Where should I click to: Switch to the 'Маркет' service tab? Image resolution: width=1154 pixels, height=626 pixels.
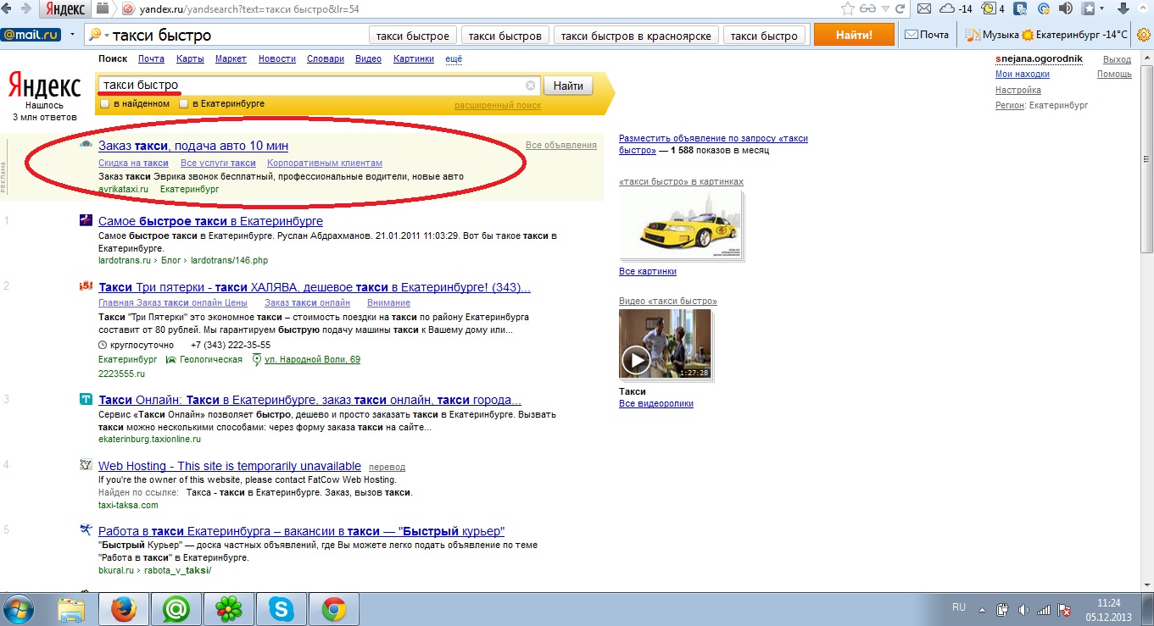click(x=231, y=59)
